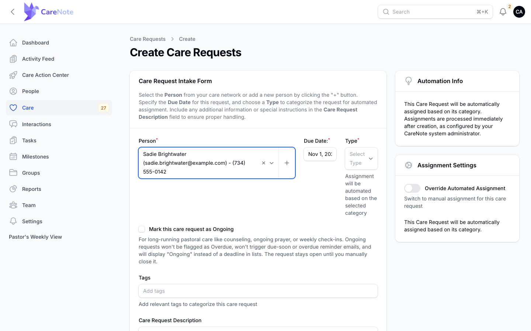Viewport: 531px width, 331px height.
Task: Click the Care Action Center rocket icon
Action: click(x=13, y=75)
